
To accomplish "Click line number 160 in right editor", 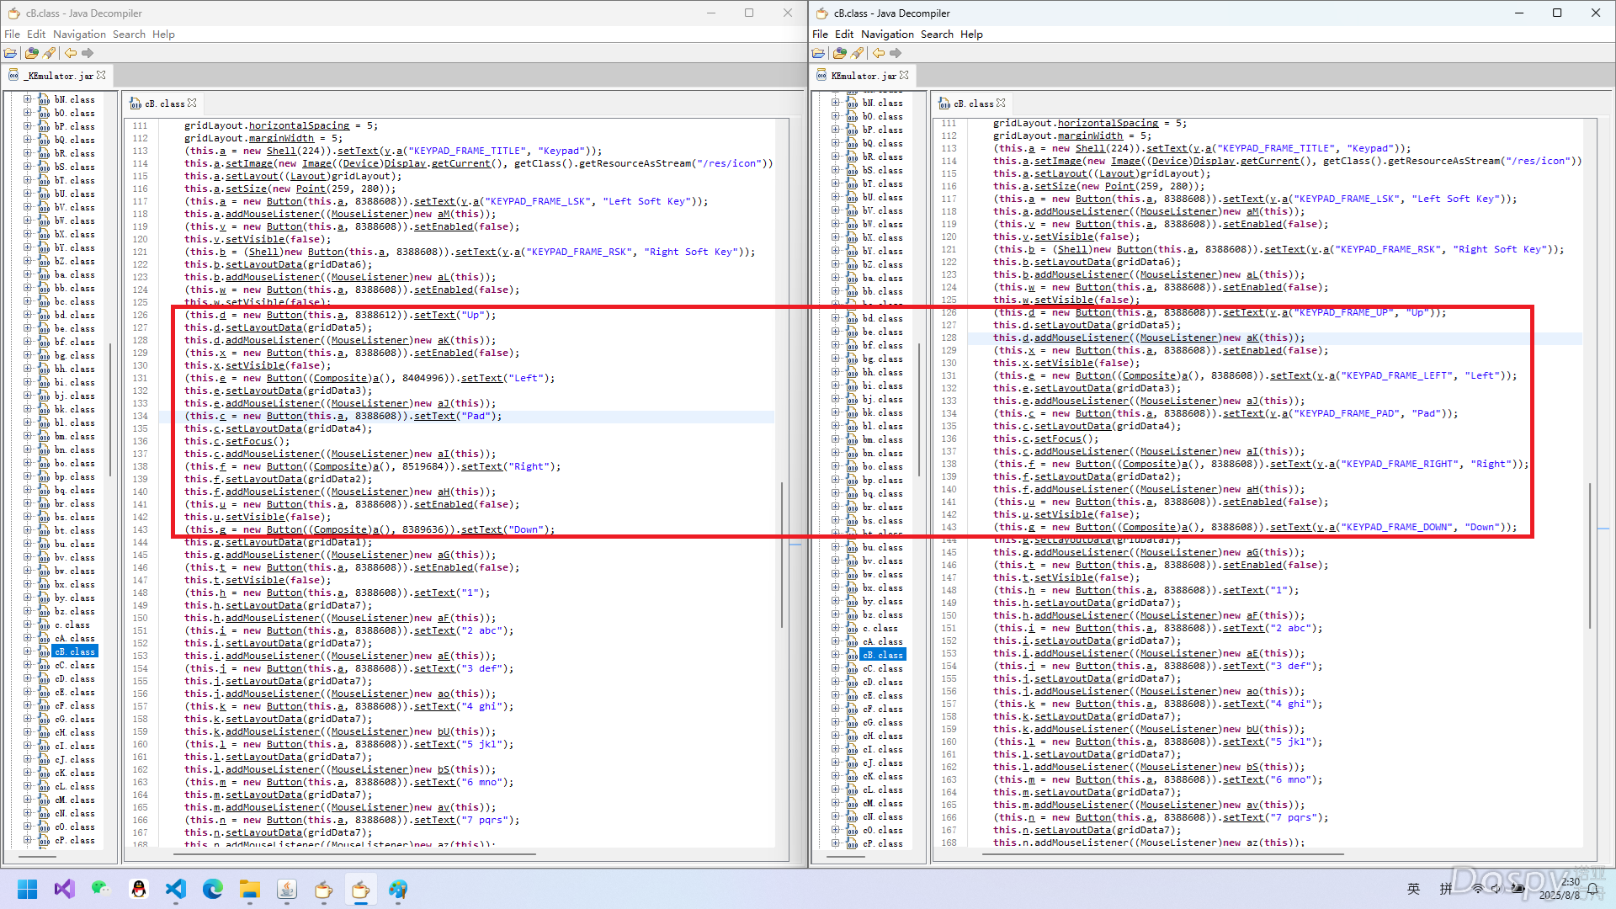I will (x=949, y=742).
